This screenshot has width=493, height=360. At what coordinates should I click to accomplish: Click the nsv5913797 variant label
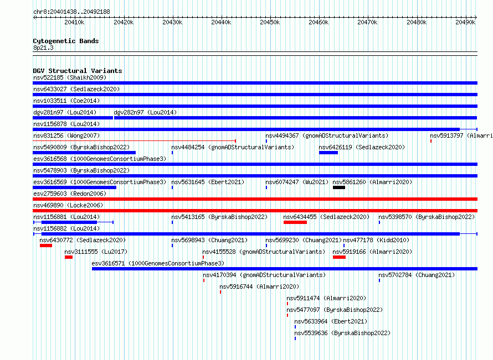(461, 135)
